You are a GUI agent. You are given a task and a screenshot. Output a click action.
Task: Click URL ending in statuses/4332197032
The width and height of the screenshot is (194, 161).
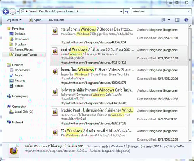click(x=94, y=123)
